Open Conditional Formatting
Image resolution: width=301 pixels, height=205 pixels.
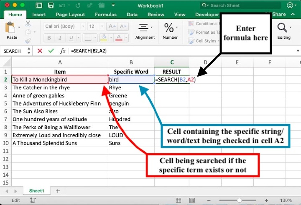[x=204, y=24]
